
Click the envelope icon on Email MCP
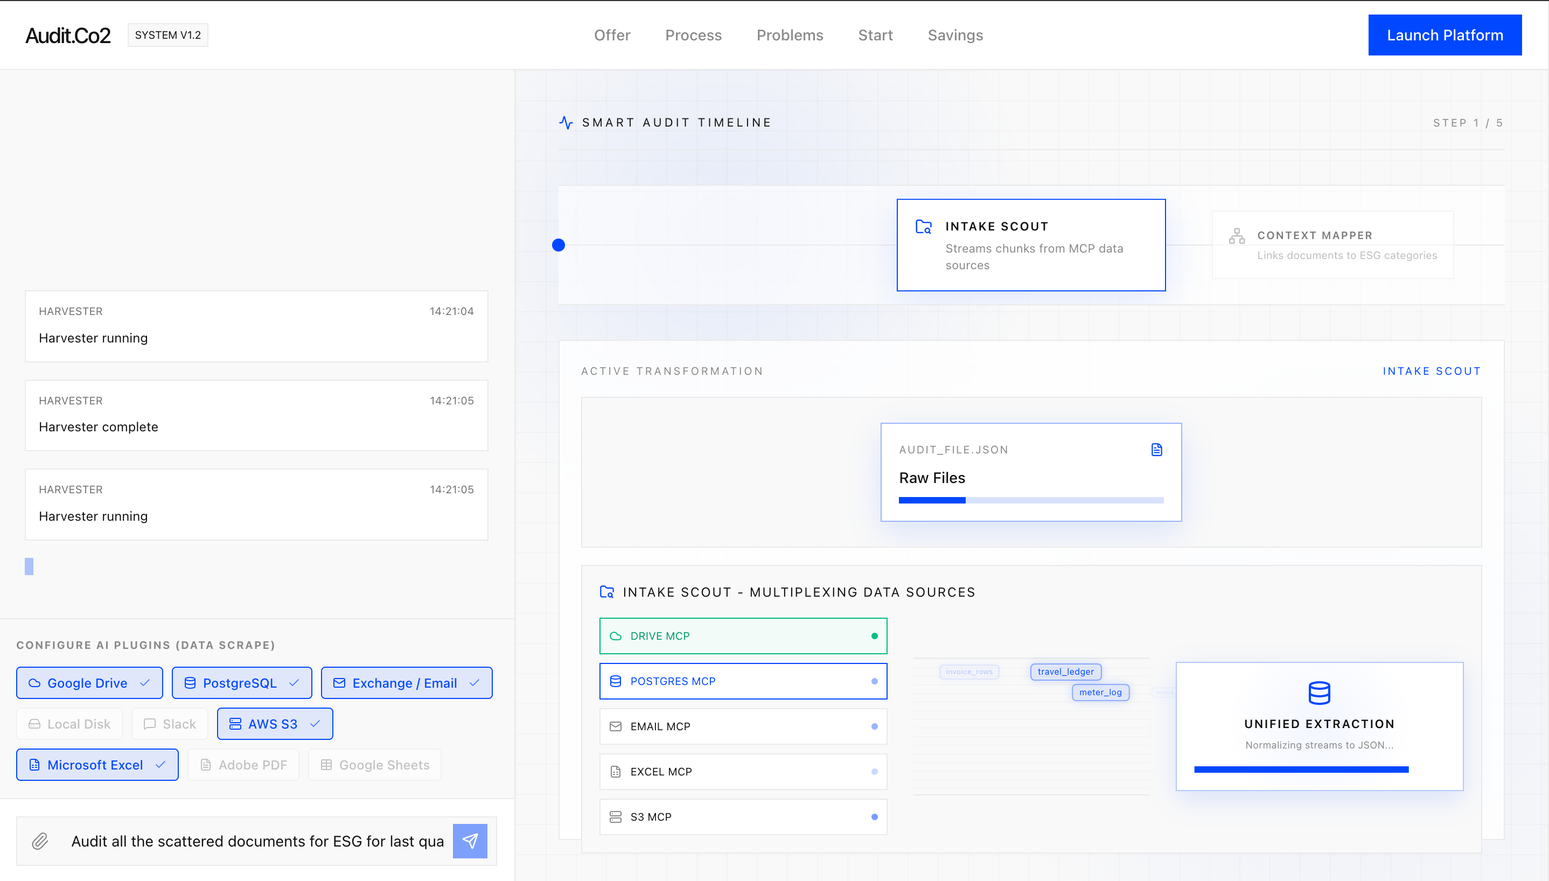(x=616, y=726)
